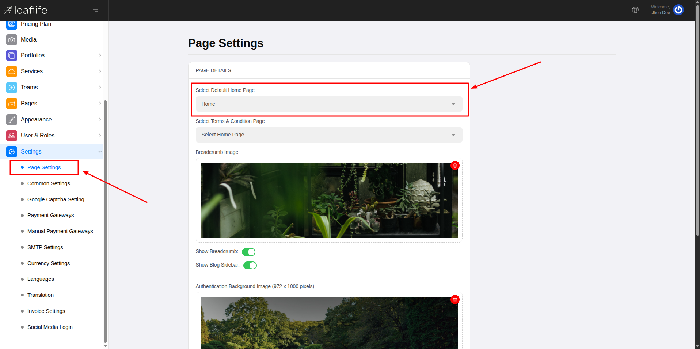Expand the Portfolios submenu chevron
This screenshot has height=349, width=700.
point(100,55)
